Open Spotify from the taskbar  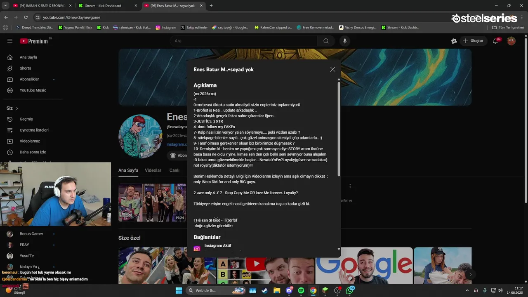[301, 290]
